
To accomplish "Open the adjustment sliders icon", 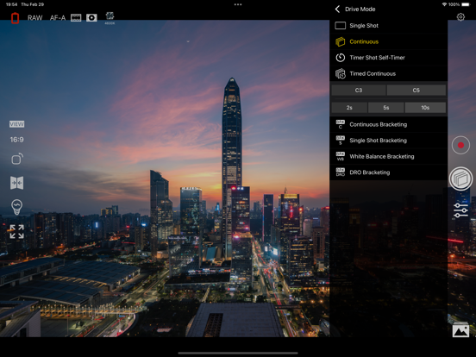I will point(460,210).
